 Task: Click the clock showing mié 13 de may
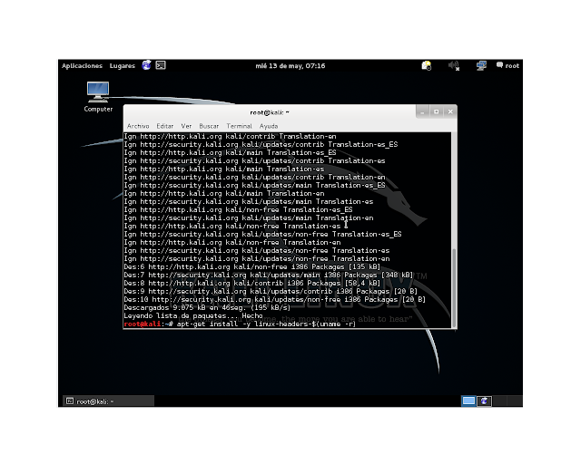coord(290,66)
